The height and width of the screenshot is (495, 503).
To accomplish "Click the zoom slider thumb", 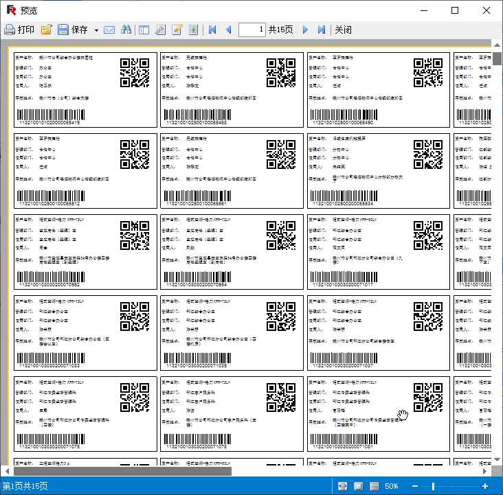I will tap(433, 486).
